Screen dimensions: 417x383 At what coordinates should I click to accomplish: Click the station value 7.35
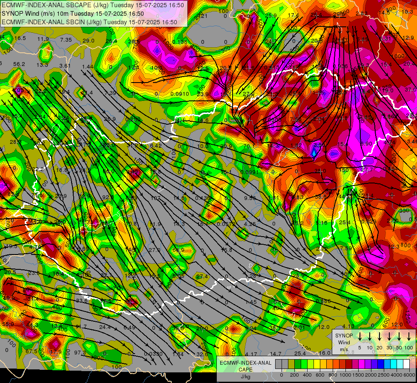(66, 40)
